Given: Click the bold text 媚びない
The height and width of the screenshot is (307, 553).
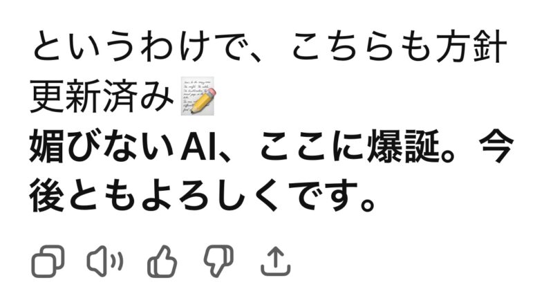Looking at the screenshot, I should [102, 146].
